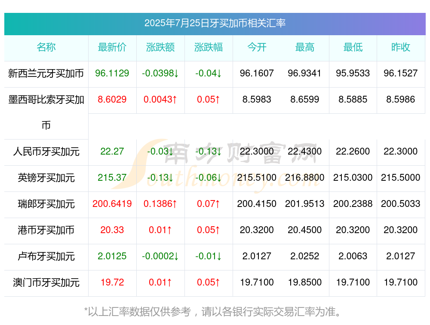Image resolution: width=430 pixels, height=325 pixels.
Task: Click opening value 19.7100 in 今开 column
Action: tap(257, 282)
